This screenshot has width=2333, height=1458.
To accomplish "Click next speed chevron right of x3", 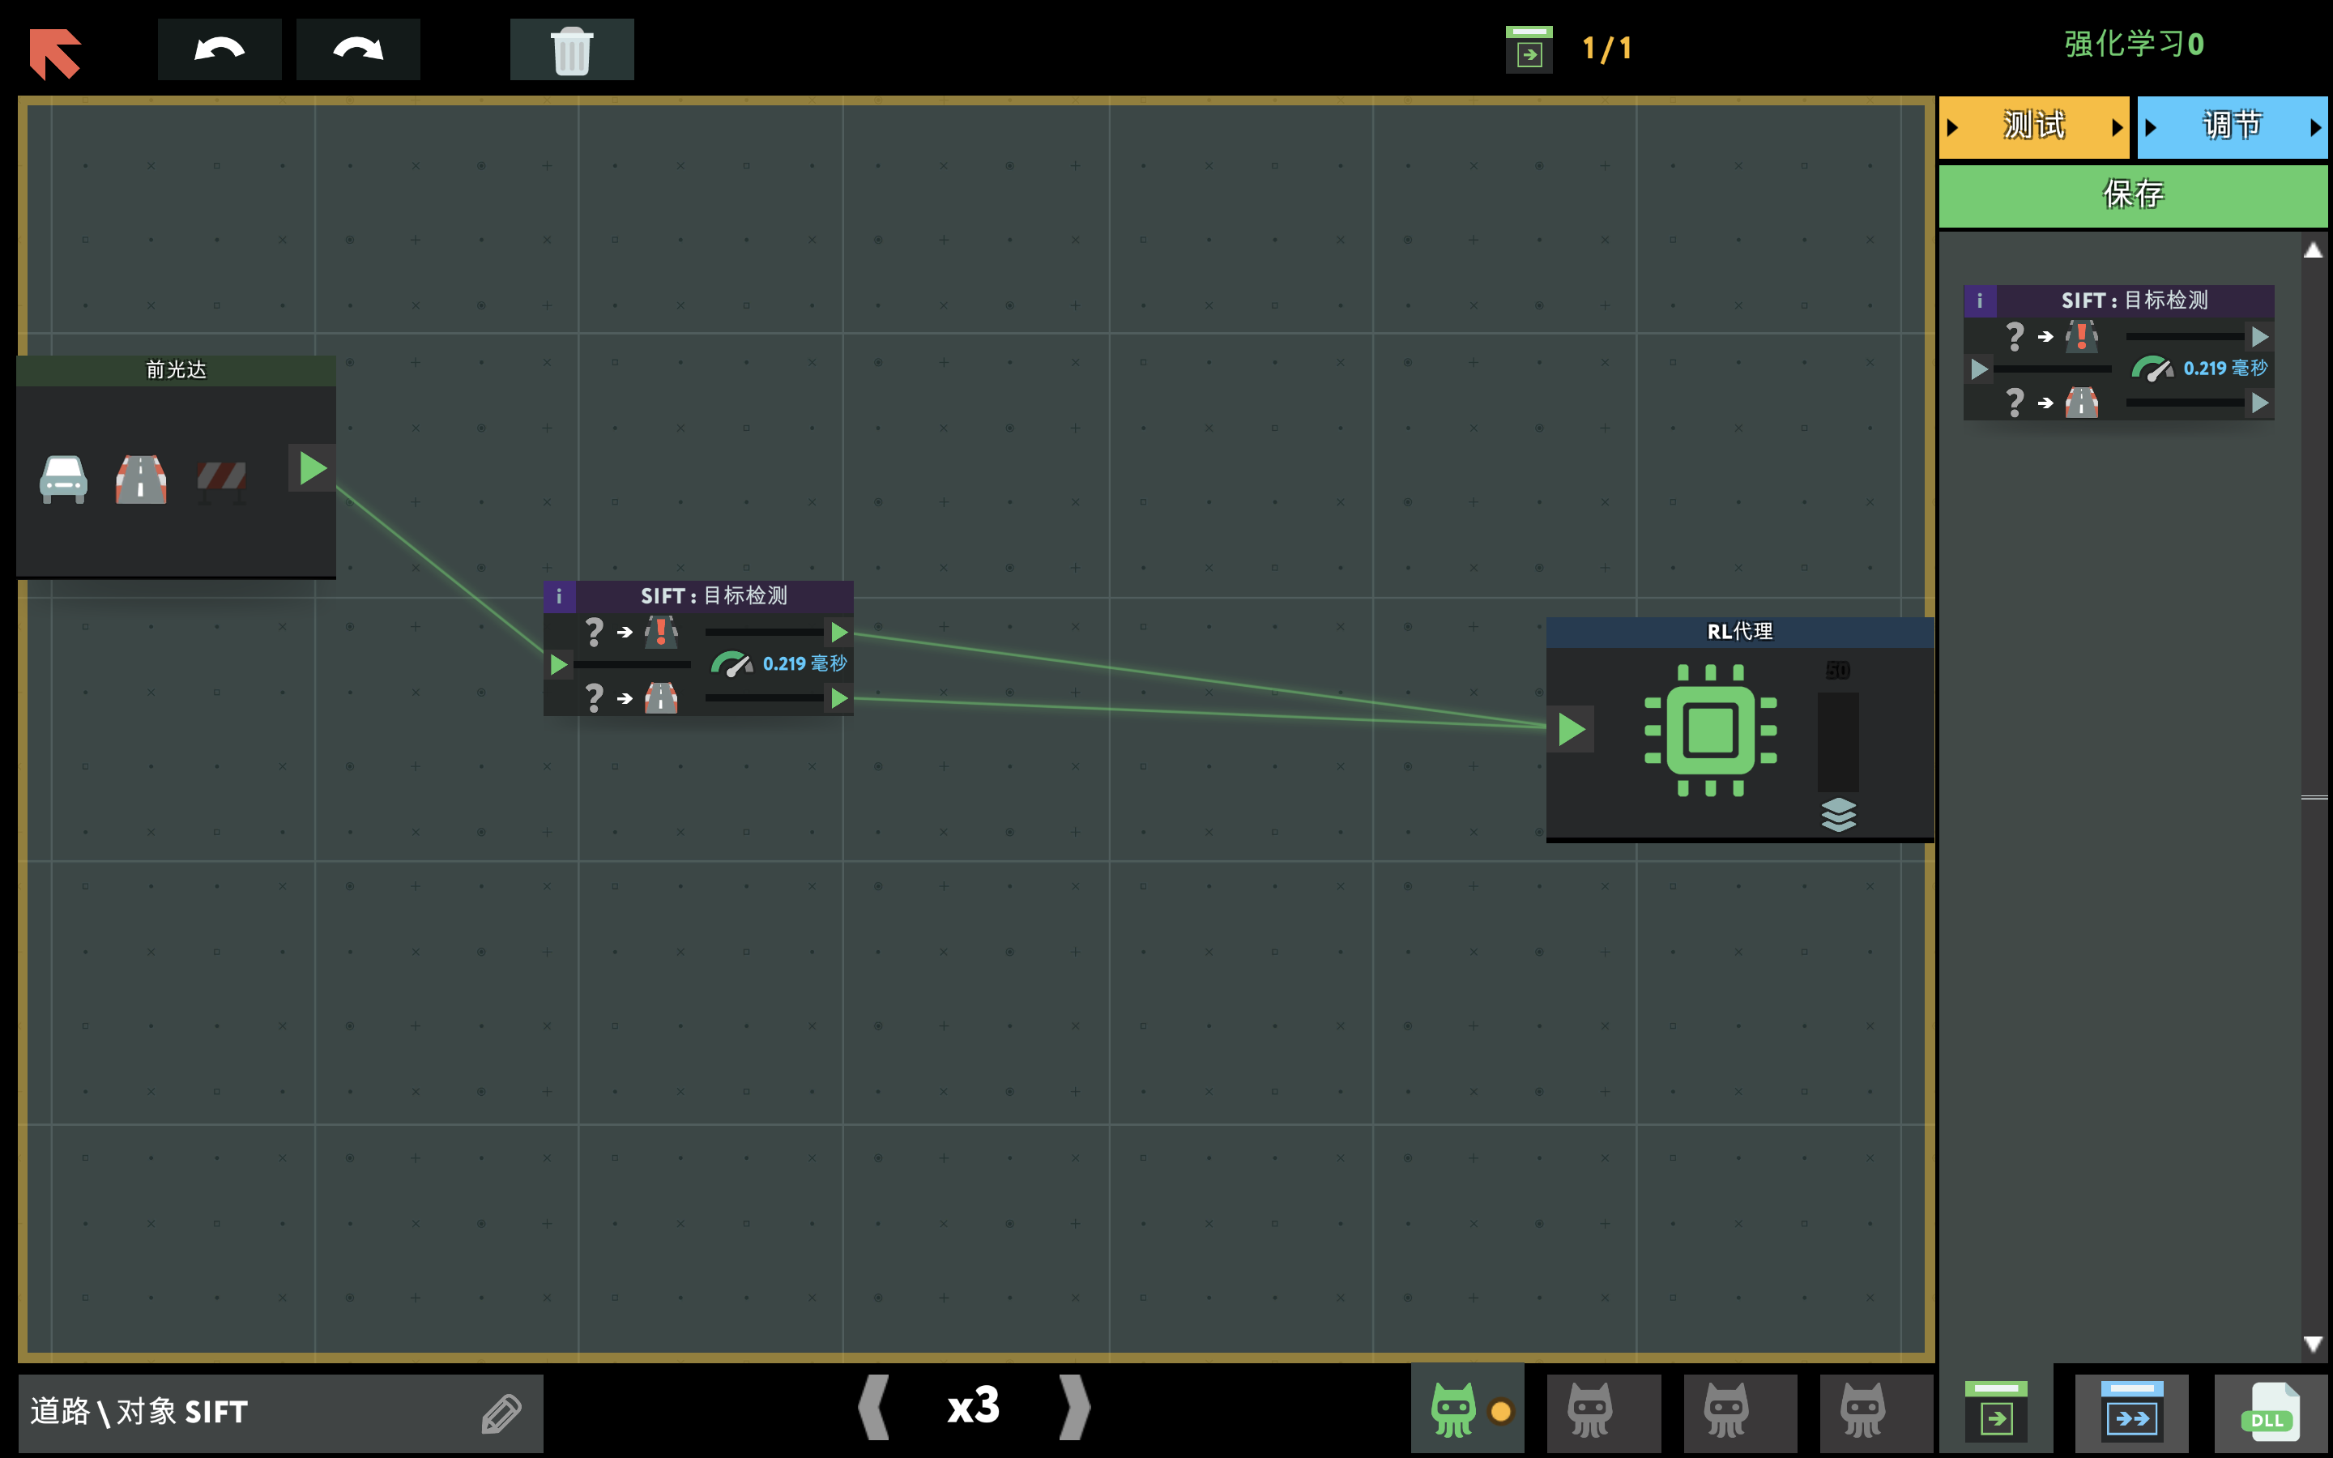I will 1074,1407.
